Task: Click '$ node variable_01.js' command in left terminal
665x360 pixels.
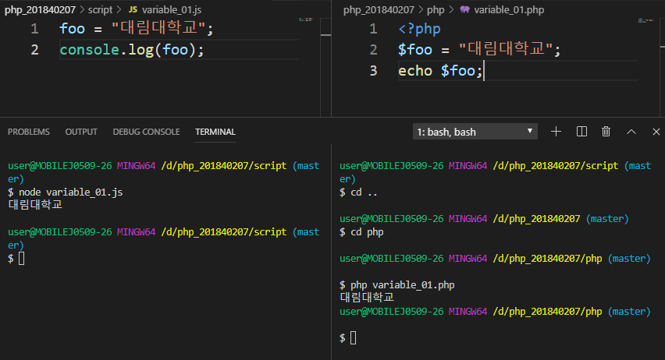Action: tap(66, 192)
